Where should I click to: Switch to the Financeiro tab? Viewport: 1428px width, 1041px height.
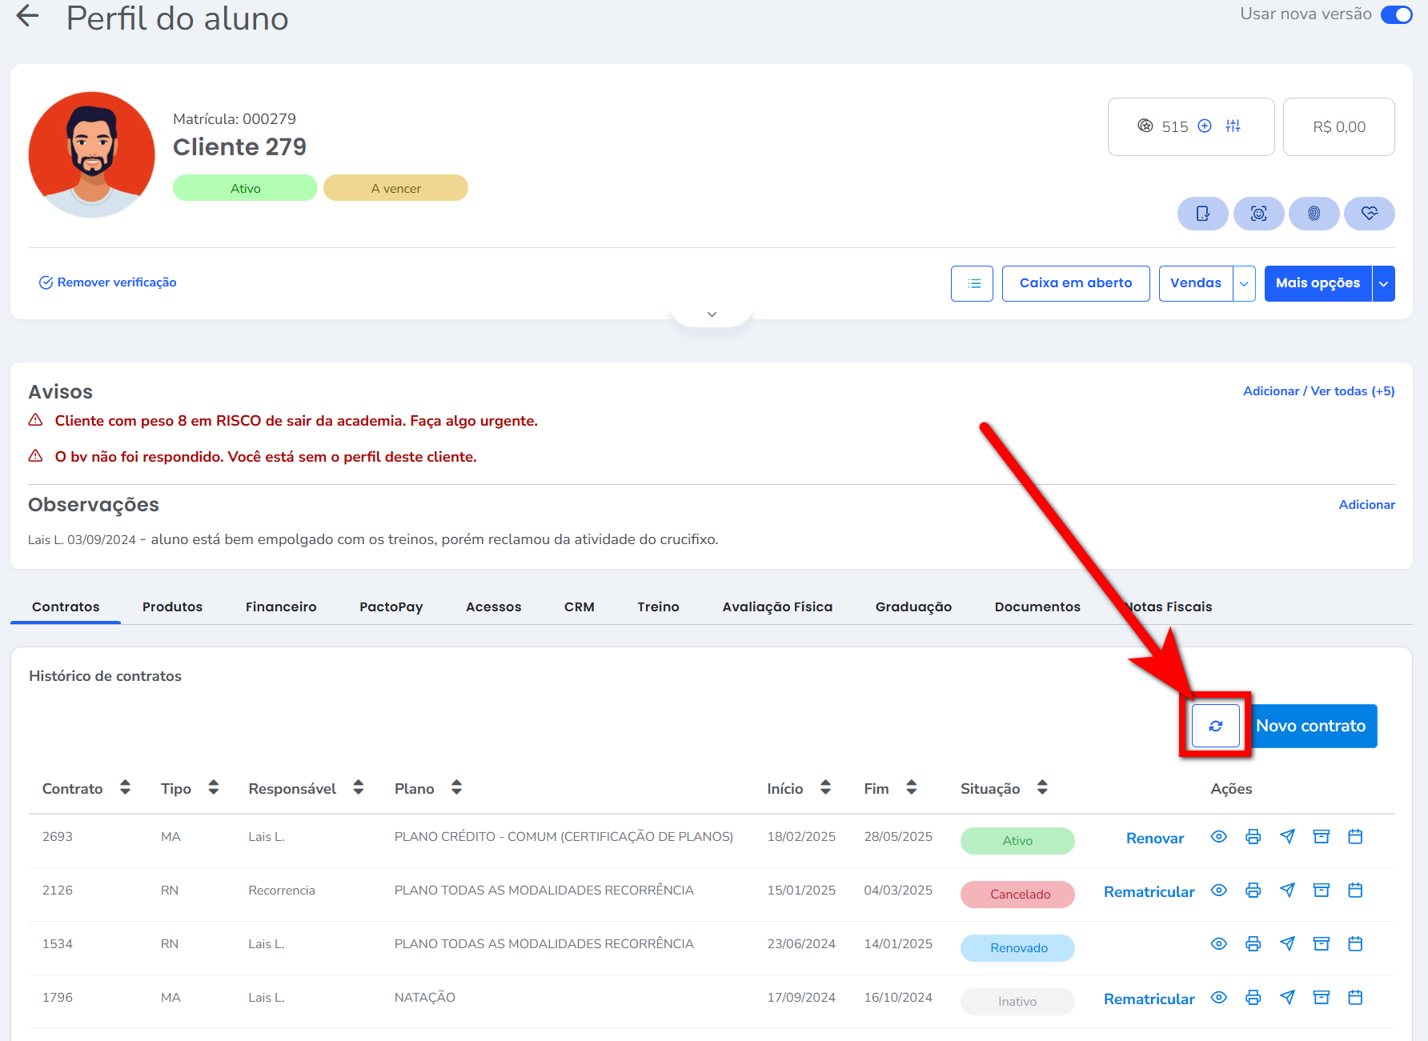pyautogui.click(x=281, y=607)
